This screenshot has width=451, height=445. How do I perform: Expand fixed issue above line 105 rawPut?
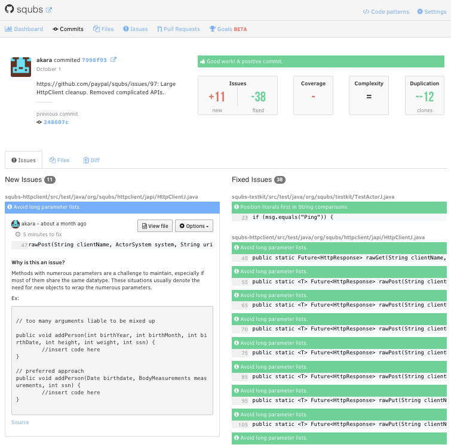pyautogui.click(x=339, y=415)
